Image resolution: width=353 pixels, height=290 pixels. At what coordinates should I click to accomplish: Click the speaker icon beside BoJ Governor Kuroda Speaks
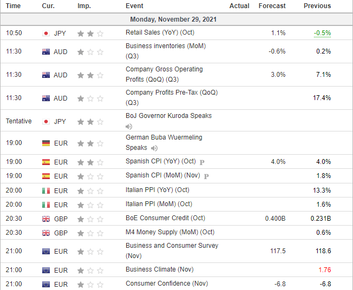click(129, 127)
